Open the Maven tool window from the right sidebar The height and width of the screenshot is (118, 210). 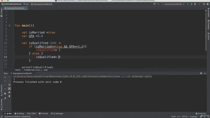tap(208, 36)
